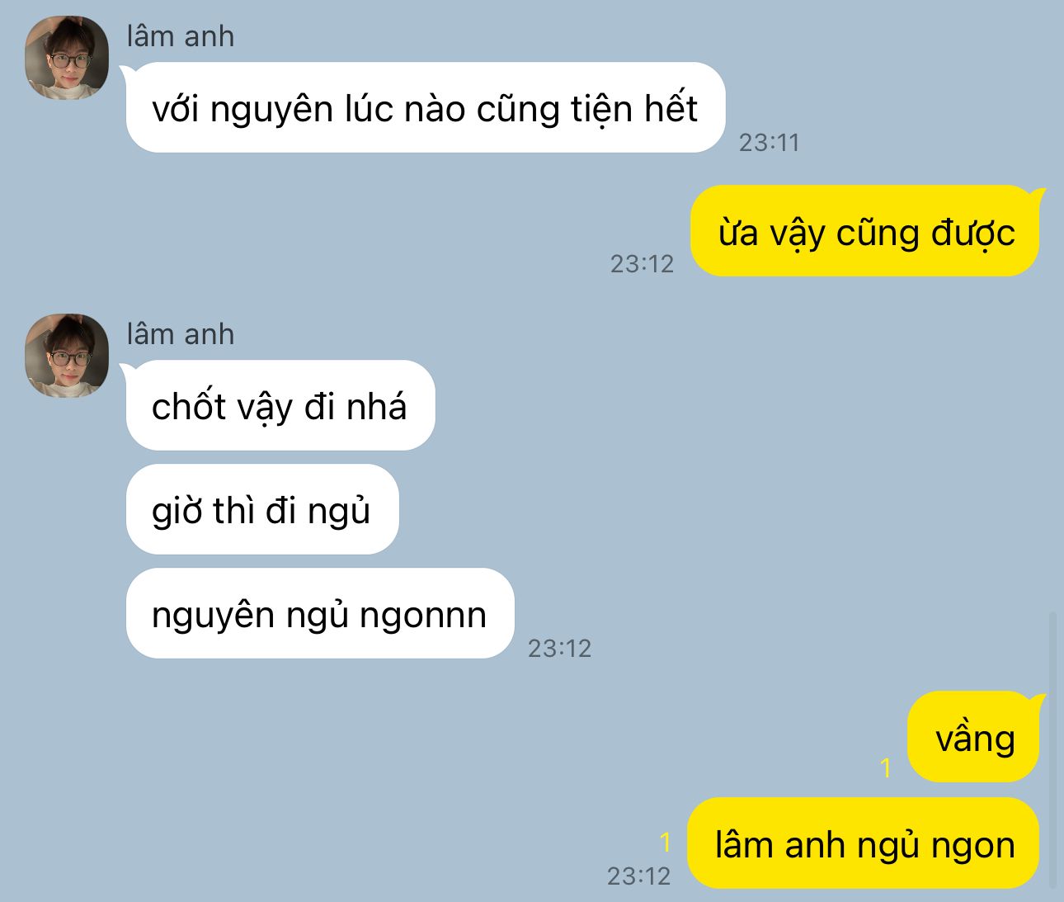Click the read count '1' beside 'vầng'
The width and height of the screenshot is (1064, 902).
[x=887, y=768]
